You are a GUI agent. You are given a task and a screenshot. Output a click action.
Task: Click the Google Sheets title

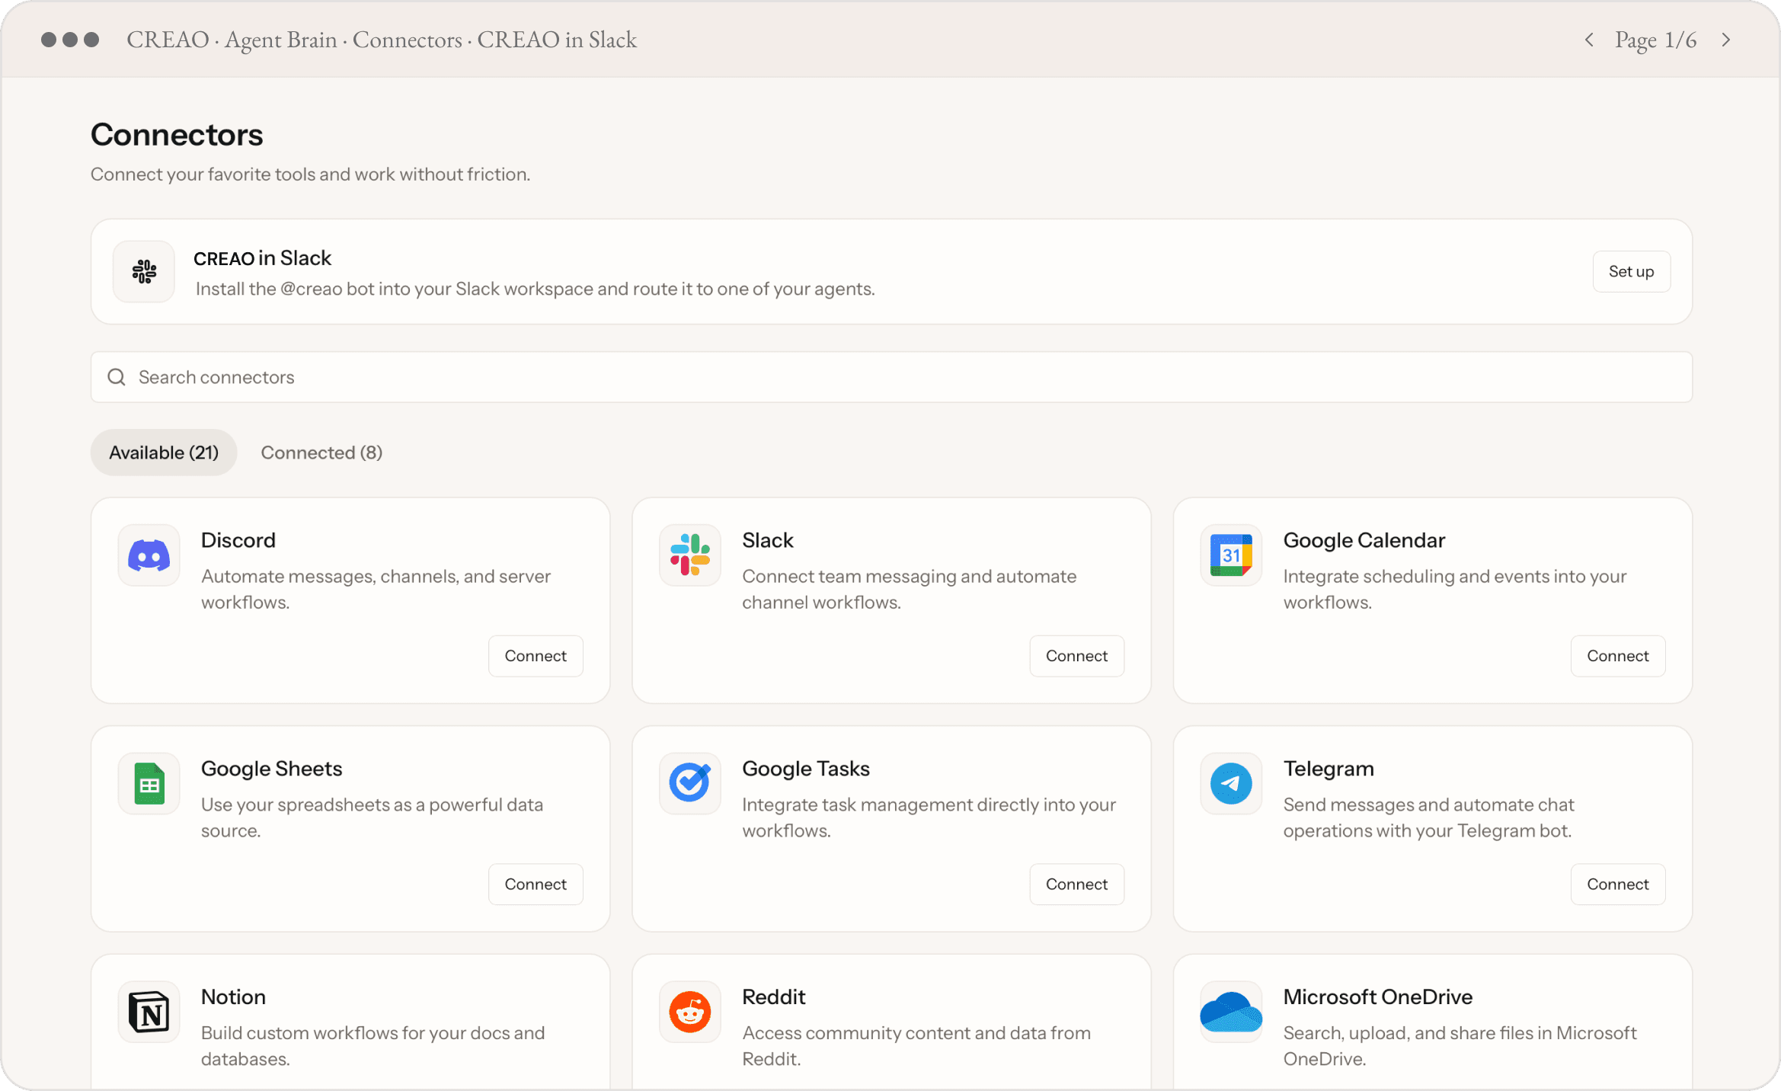click(x=272, y=769)
